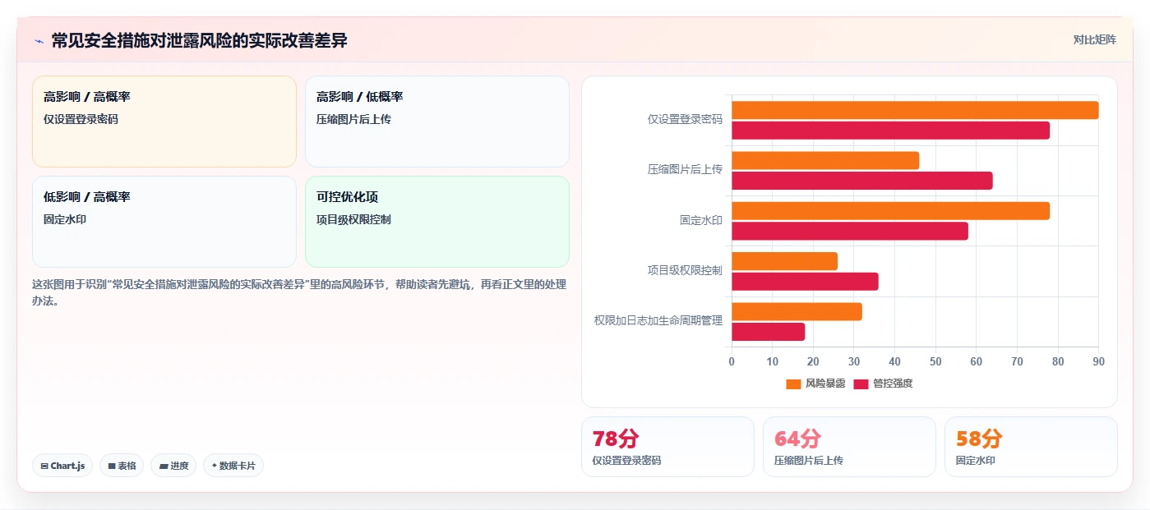This screenshot has height=510, width=1150.
Task: Select the 高影响 / 高概率 card
Action: click(164, 122)
